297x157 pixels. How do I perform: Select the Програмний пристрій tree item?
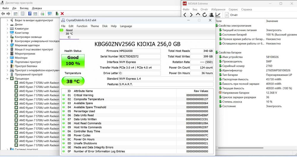point(29,74)
